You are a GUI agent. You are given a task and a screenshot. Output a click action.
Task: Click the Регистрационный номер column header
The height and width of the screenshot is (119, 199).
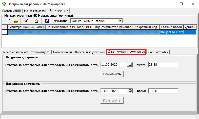click(27, 27)
